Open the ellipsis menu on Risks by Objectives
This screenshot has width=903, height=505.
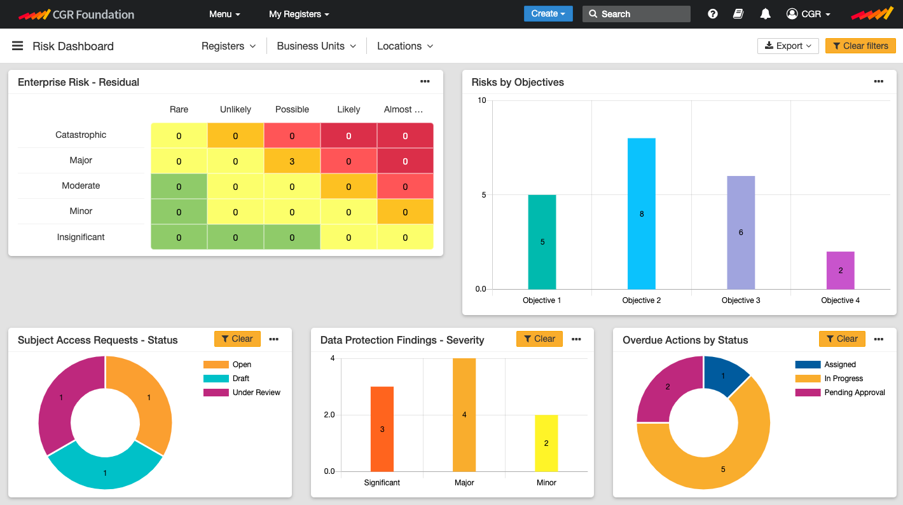pyautogui.click(x=879, y=81)
